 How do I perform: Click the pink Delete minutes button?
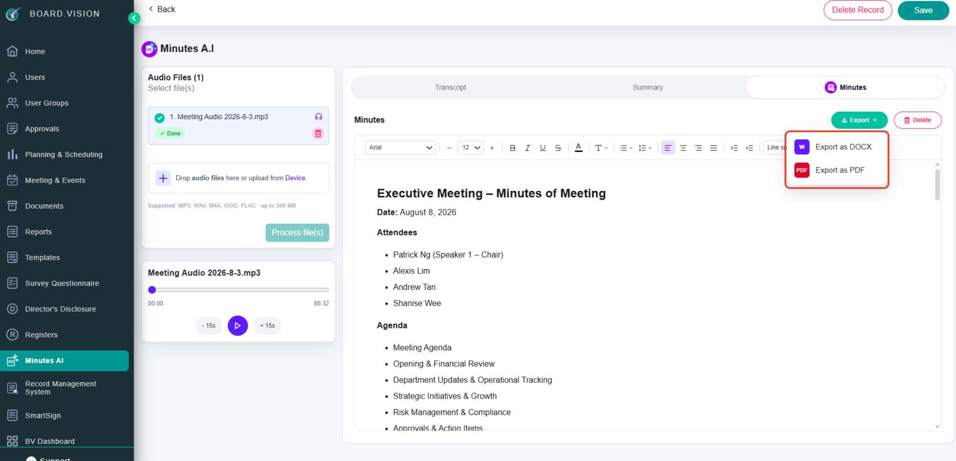point(918,120)
